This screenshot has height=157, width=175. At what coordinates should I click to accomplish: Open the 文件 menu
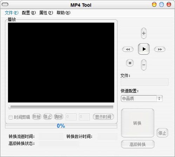click(12, 13)
